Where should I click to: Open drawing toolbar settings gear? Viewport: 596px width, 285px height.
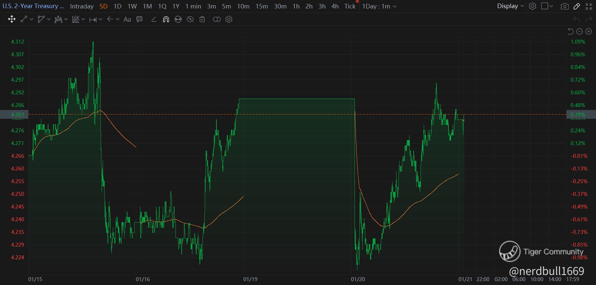[229, 20]
